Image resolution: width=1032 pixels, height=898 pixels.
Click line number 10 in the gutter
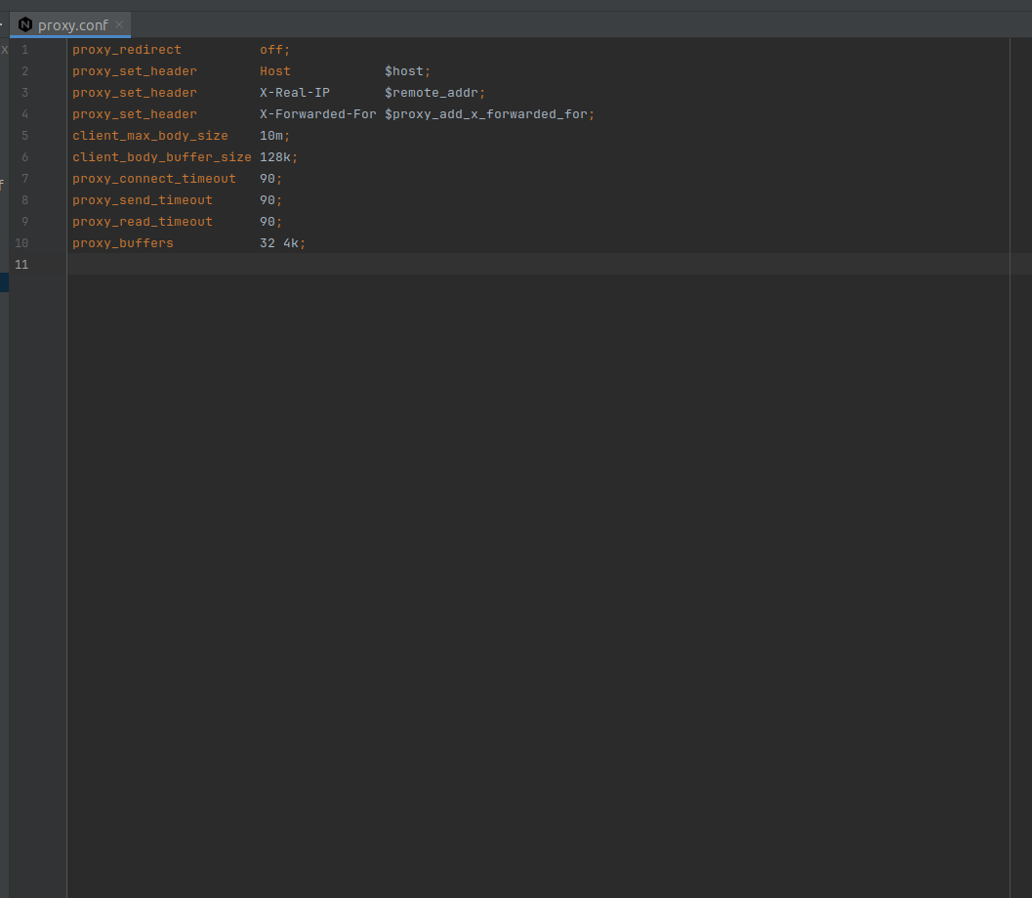coord(21,242)
